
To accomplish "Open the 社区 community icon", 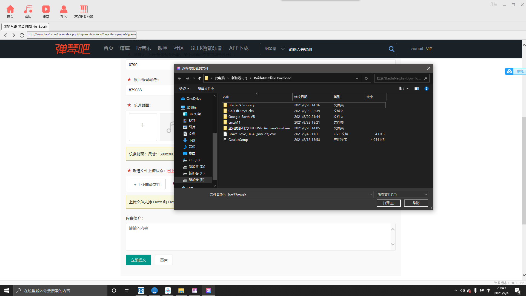I will pos(64,12).
